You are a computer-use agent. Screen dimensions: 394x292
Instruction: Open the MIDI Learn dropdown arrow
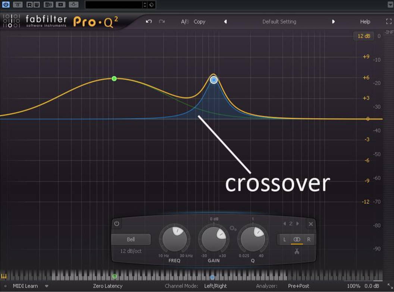(x=47, y=286)
